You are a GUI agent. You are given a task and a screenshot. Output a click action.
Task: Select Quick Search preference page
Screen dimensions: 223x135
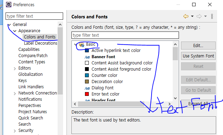pos(31,118)
